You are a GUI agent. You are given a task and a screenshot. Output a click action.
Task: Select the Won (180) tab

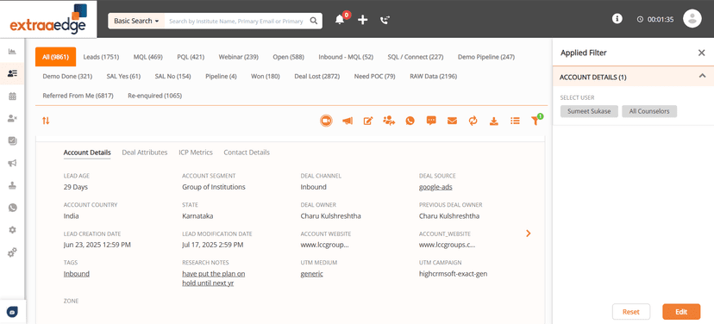(266, 76)
